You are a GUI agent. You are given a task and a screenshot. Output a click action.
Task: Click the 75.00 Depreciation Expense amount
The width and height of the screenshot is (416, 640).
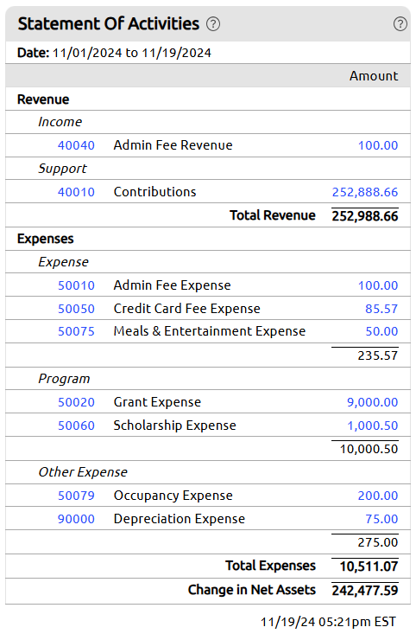coord(381,519)
